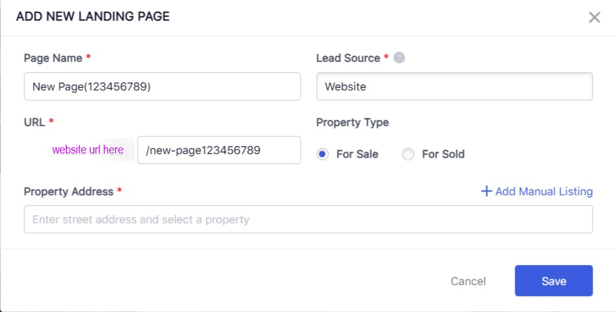
Task: Click the Lead Source help question-mark icon
Action: tap(399, 58)
